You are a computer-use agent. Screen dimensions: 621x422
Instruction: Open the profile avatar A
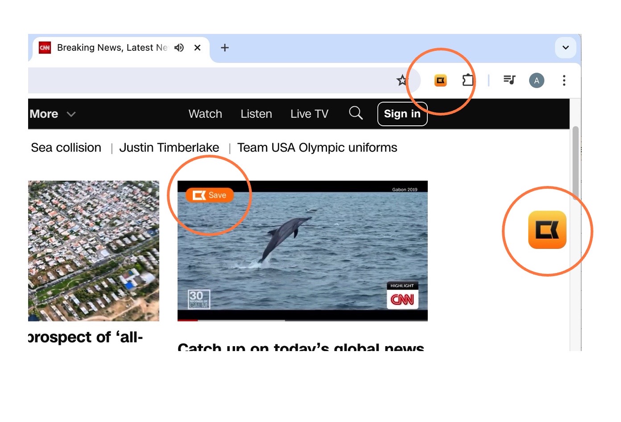tap(537, 81)
